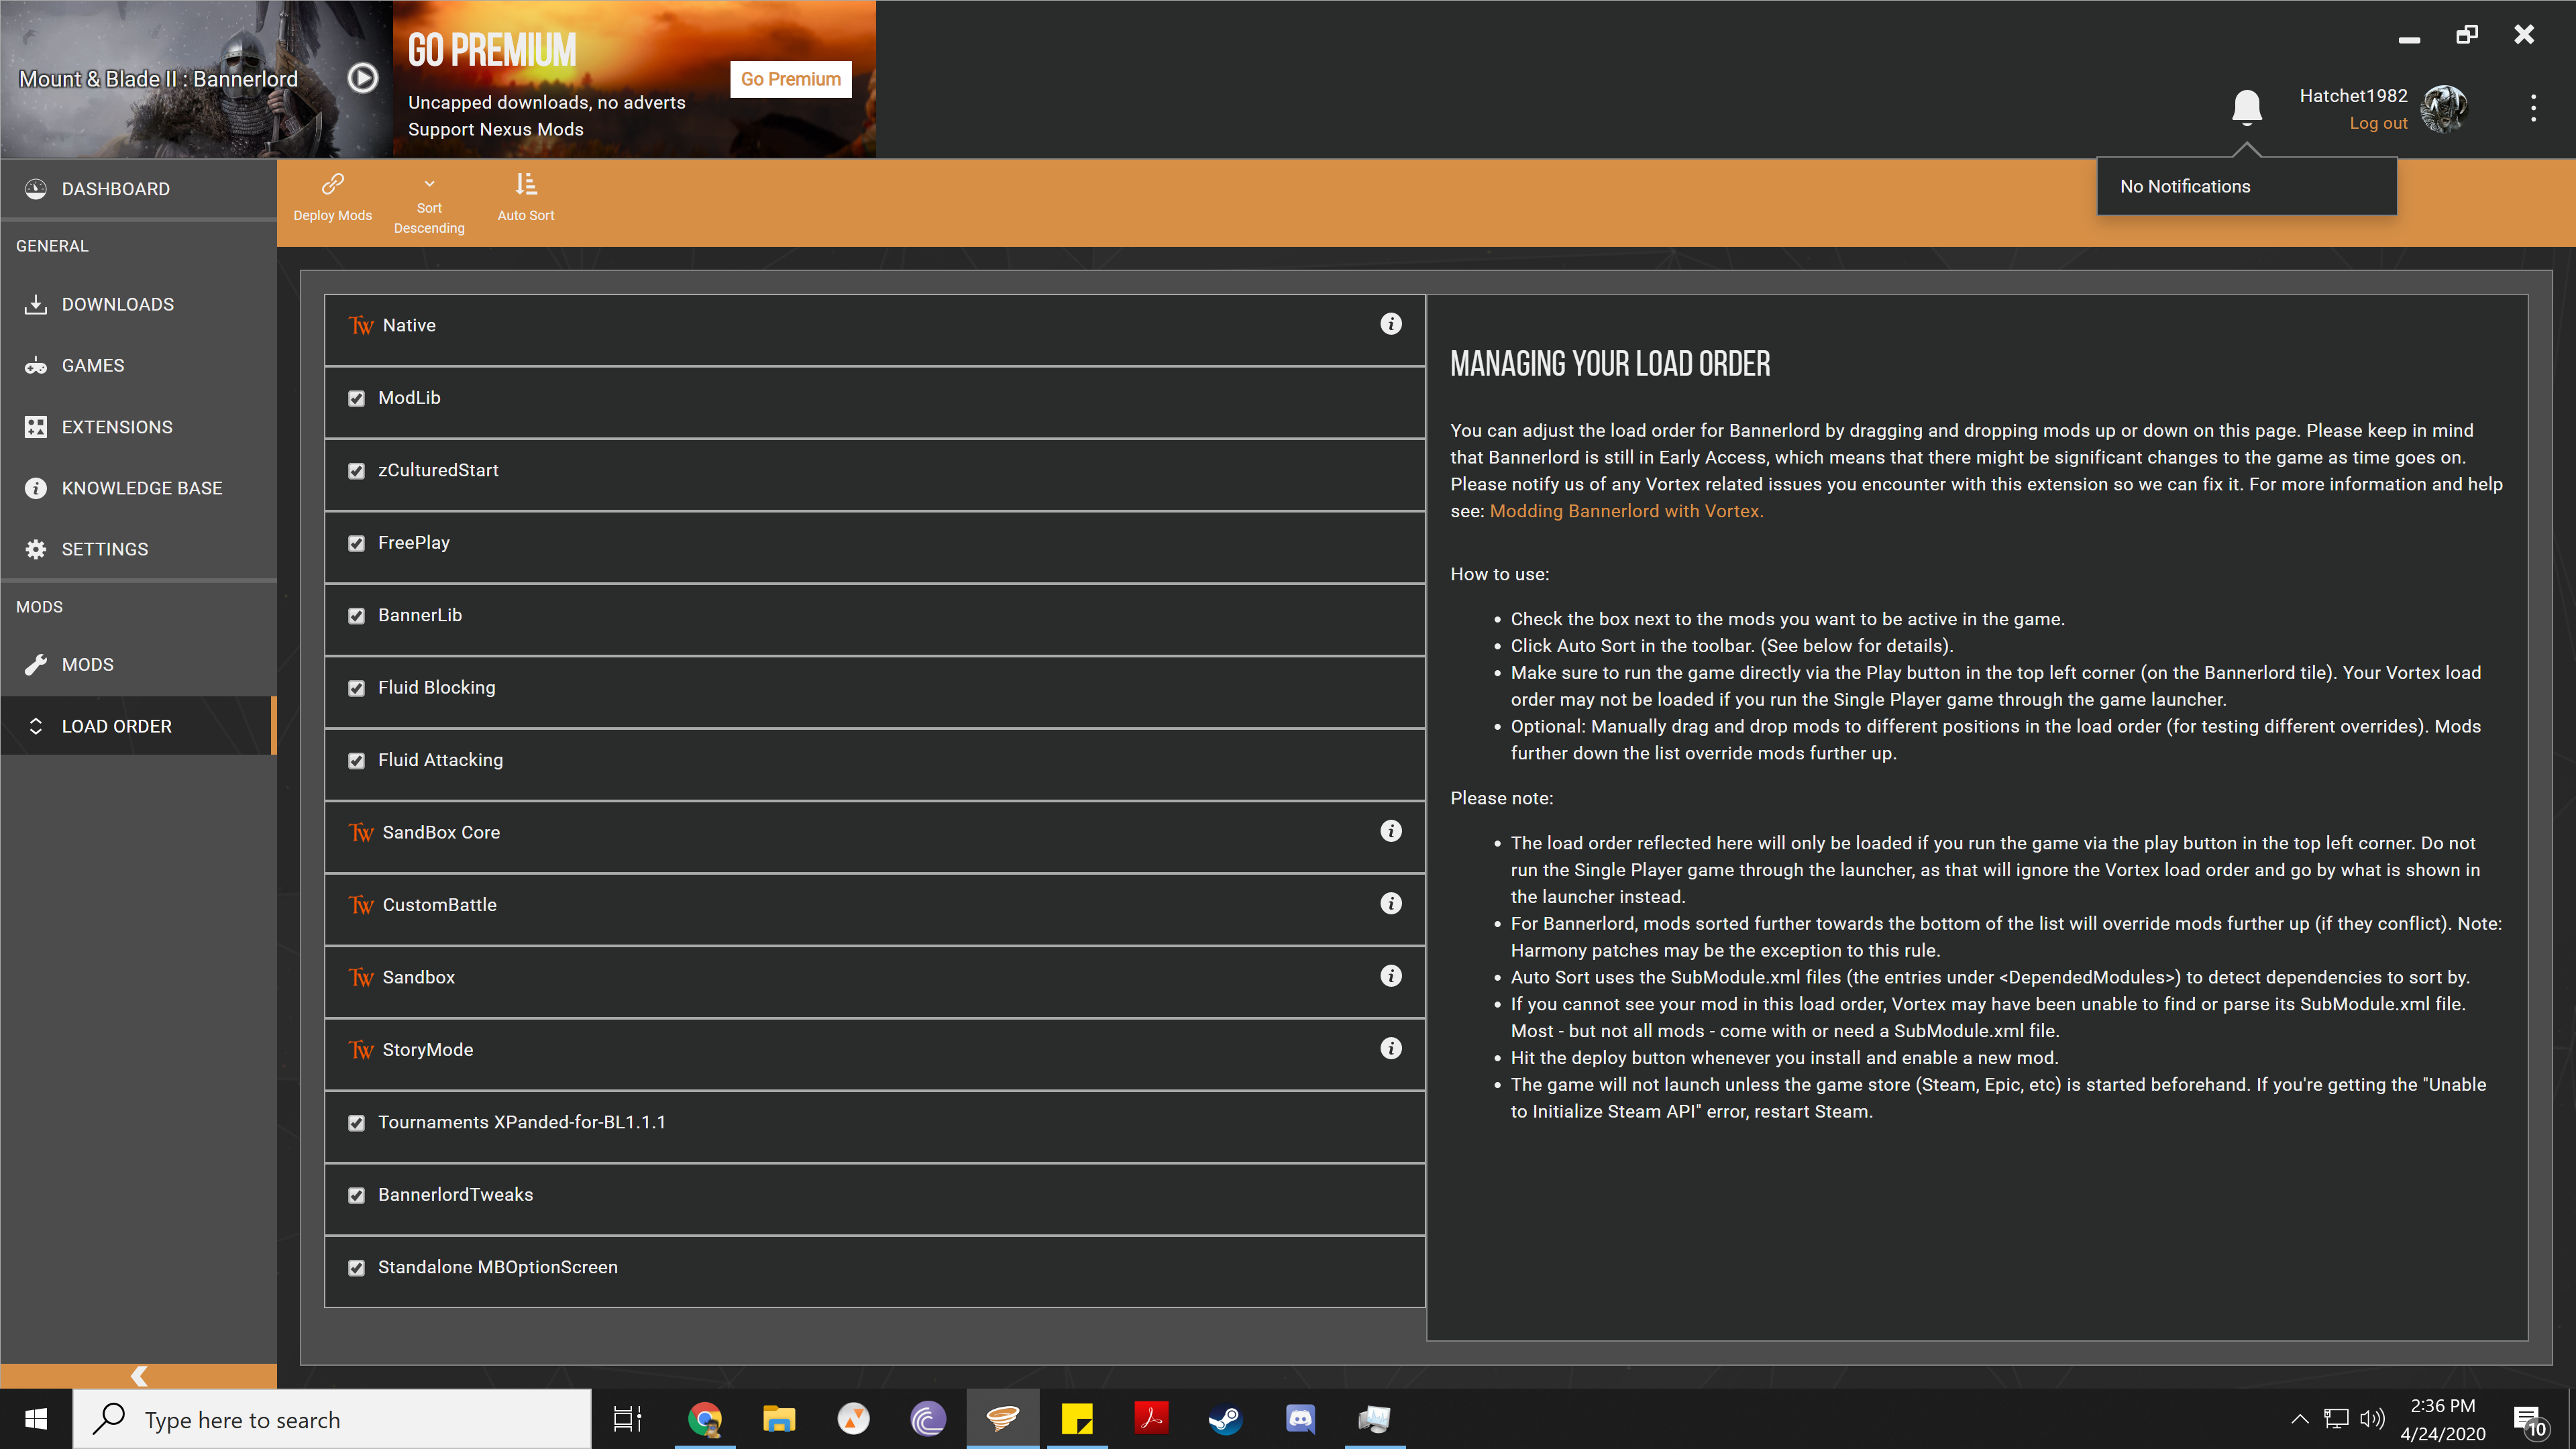Open Task View on the taskbar
Screen dimensions: 2576x1449
627,1419
